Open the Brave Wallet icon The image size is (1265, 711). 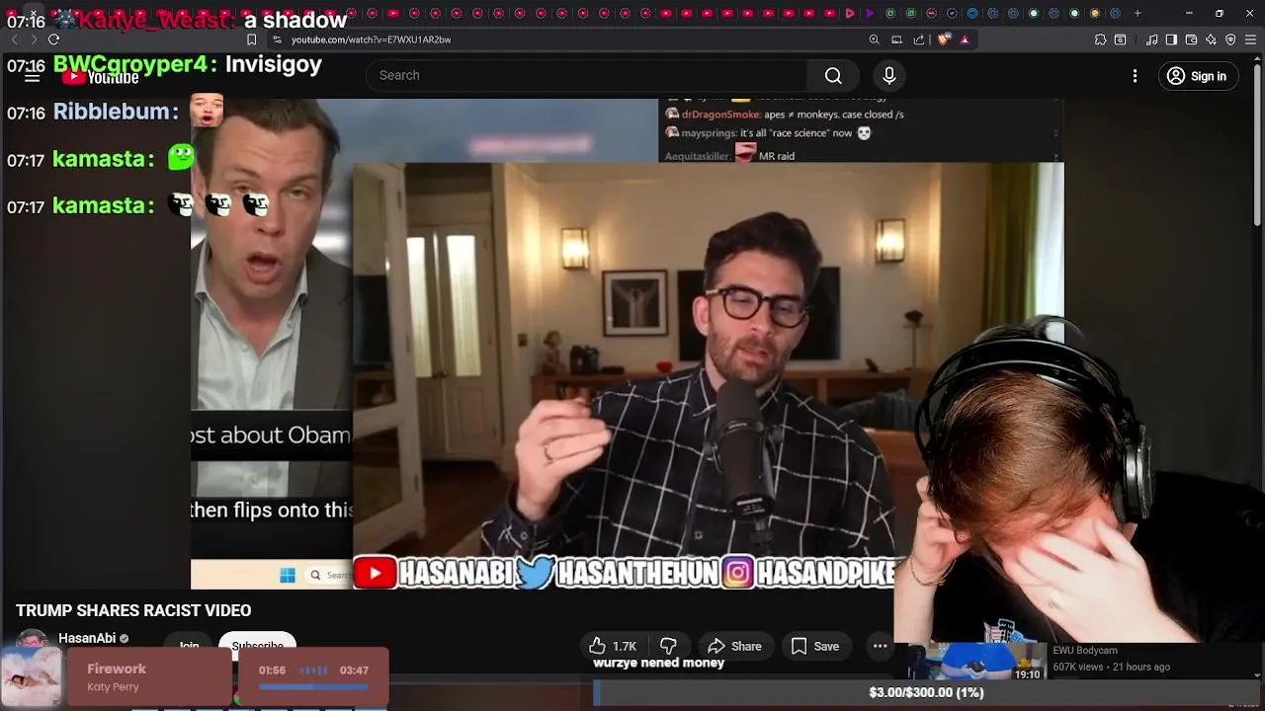pos(1191,39)
